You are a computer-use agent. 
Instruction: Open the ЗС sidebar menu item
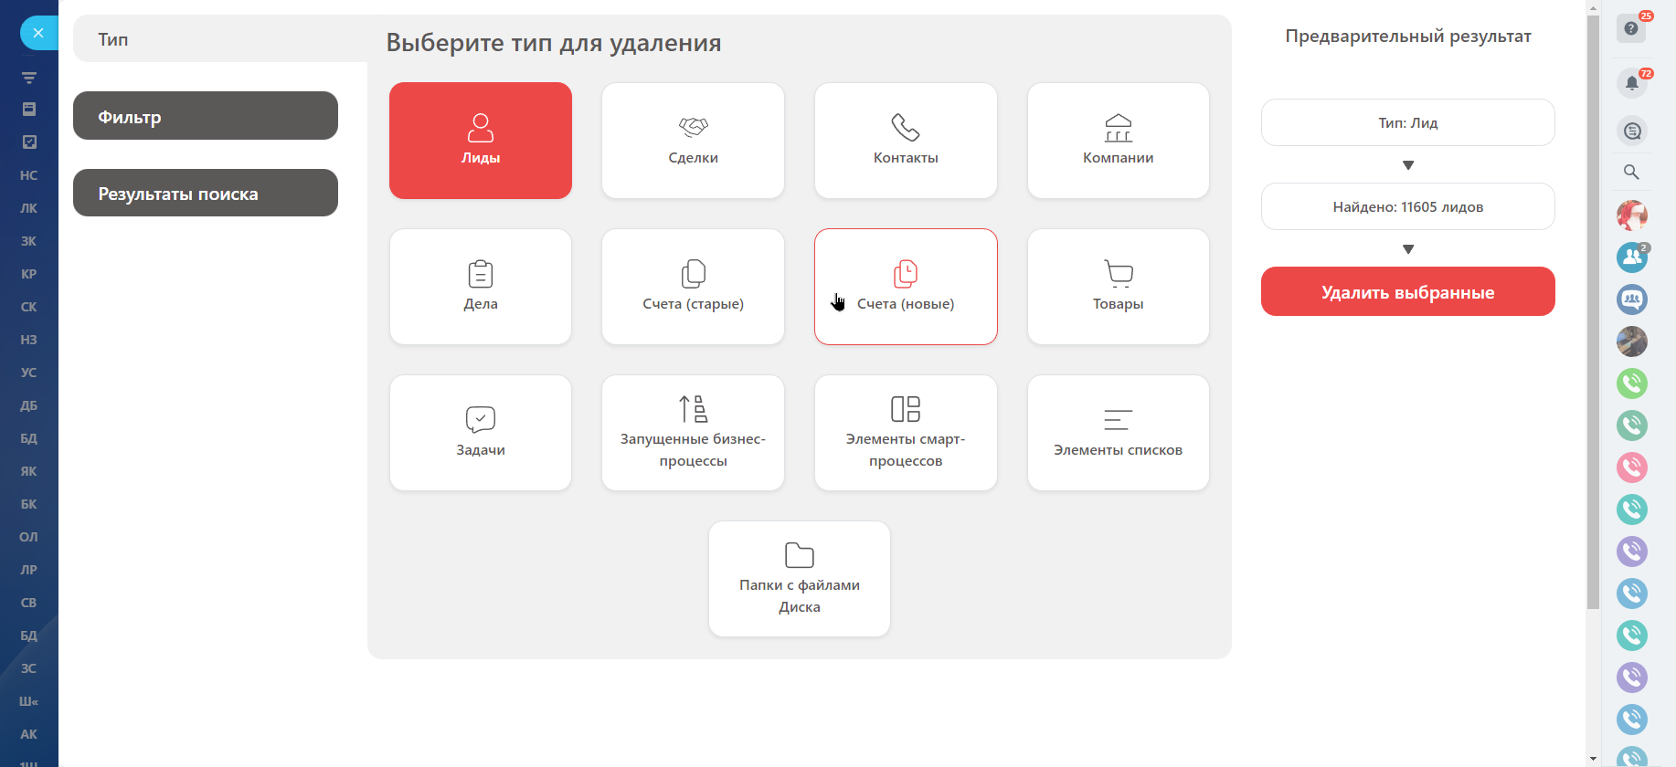[x=29, y=668]
